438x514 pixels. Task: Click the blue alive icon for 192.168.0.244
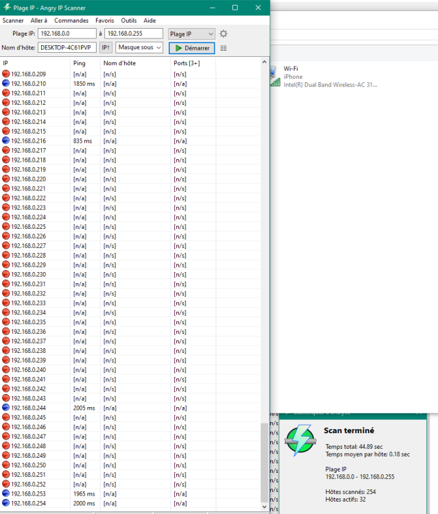(5, 408)
